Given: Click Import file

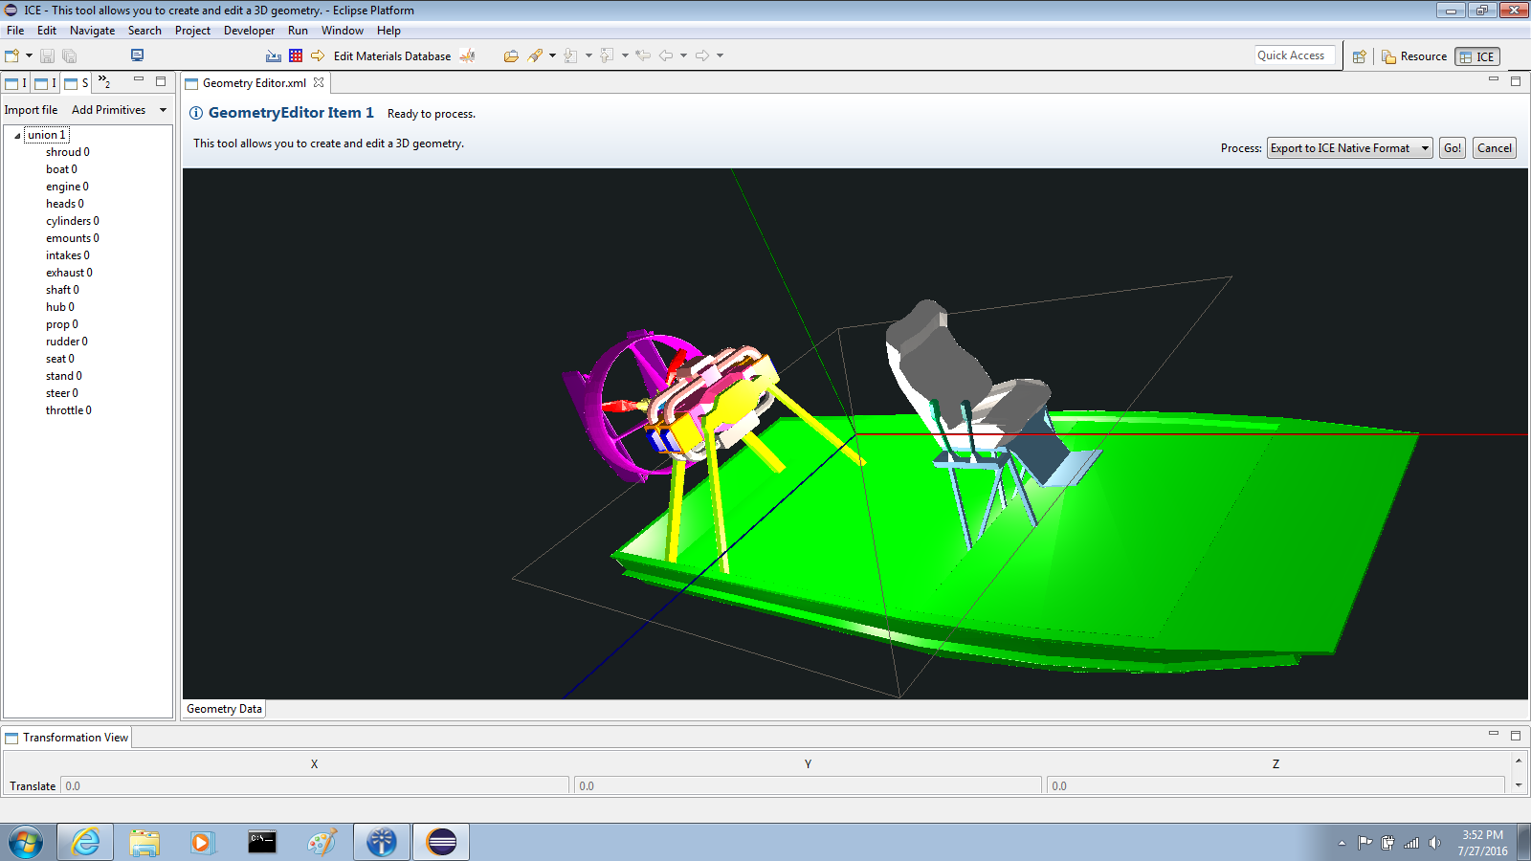Looking at the screenshot, I should 31,110.
